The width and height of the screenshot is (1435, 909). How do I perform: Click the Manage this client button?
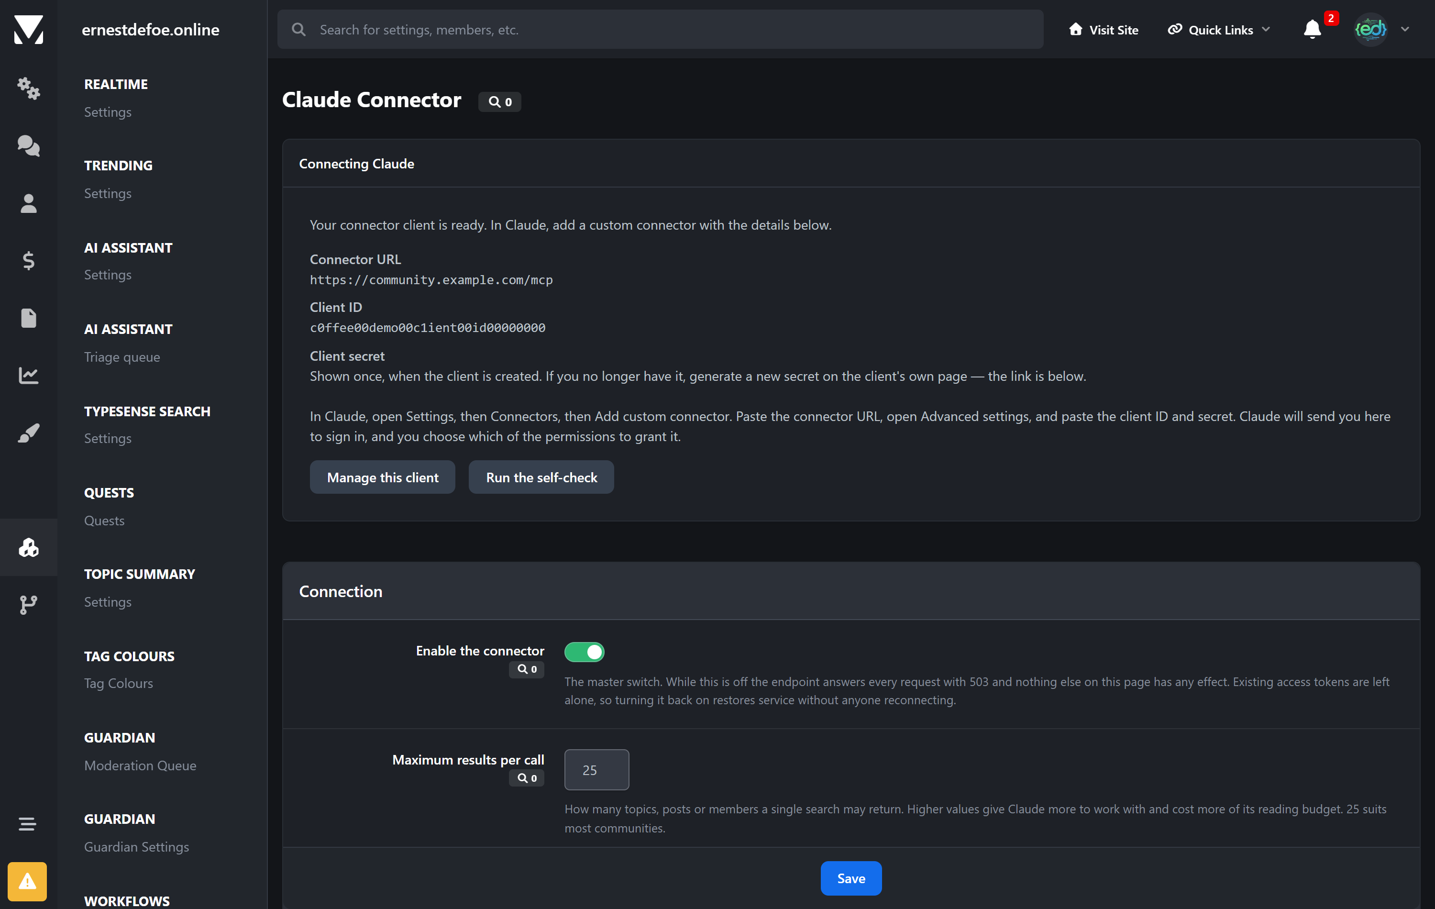coord(383,477)
